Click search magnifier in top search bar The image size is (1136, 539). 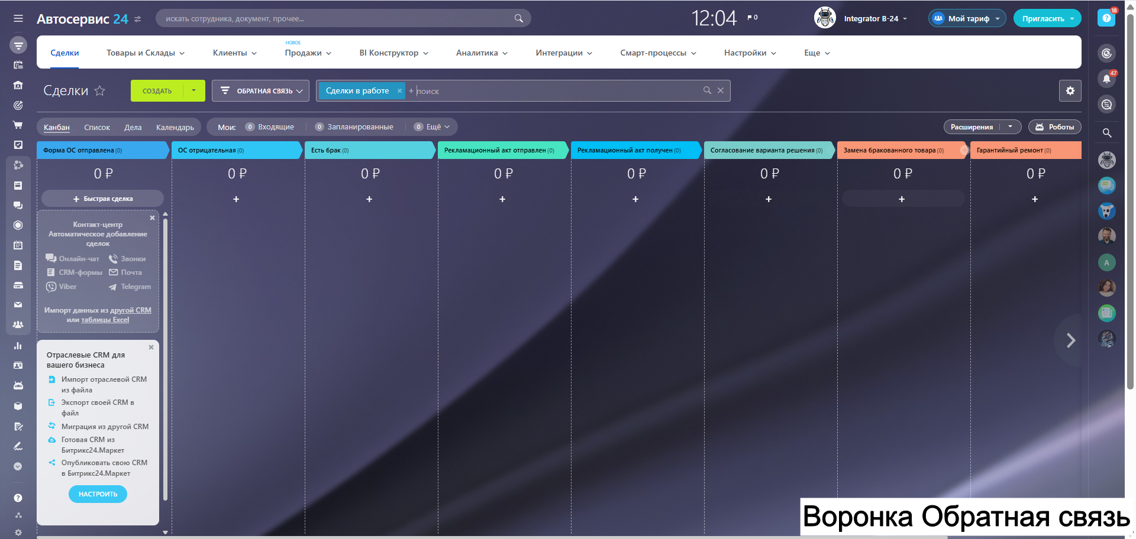tap(519, 18)
